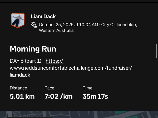This screenshot has width=158, height=118.
Task: Select the 7:02 /km pace value
Action: coord(58,96)
